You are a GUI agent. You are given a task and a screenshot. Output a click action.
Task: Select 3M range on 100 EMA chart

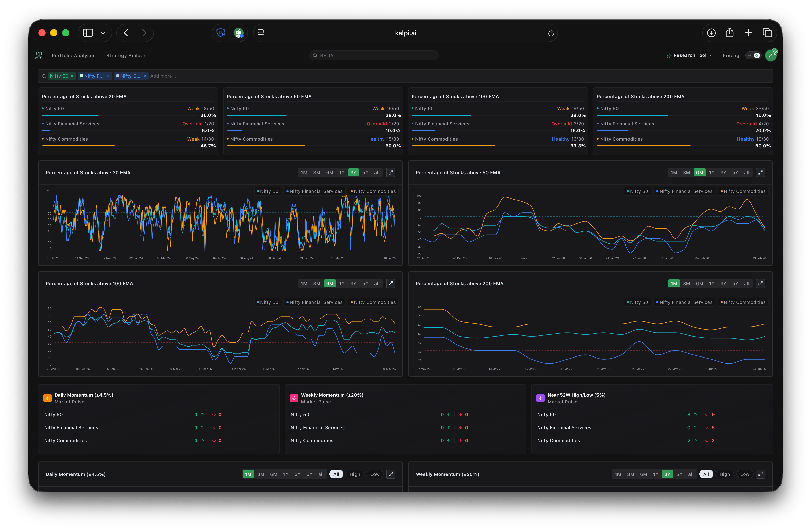pyautogui.click(x=317, y=283)
